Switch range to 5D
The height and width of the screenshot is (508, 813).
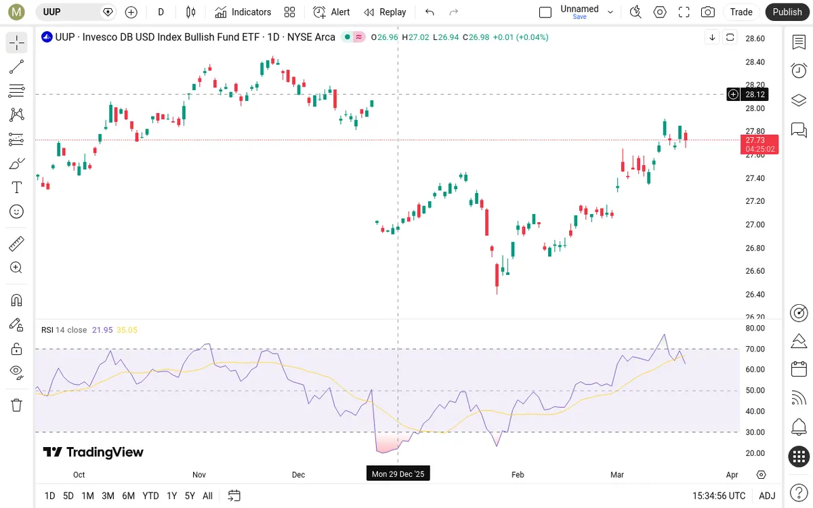pos(68,496)
